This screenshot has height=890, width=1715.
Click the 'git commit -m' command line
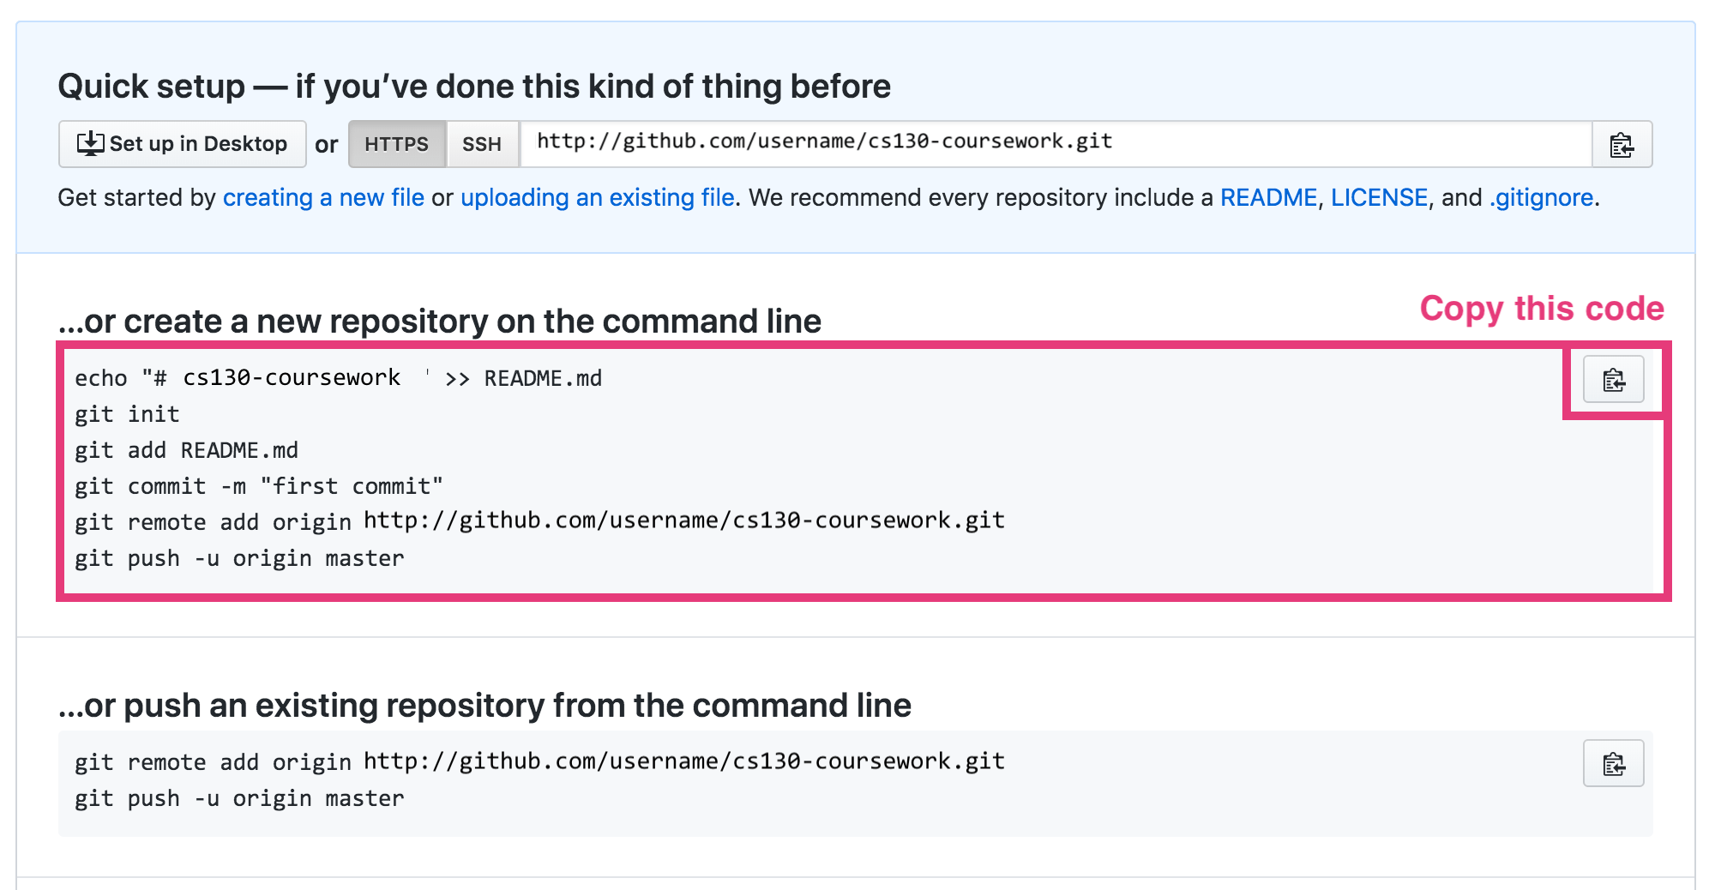[258, 486]
